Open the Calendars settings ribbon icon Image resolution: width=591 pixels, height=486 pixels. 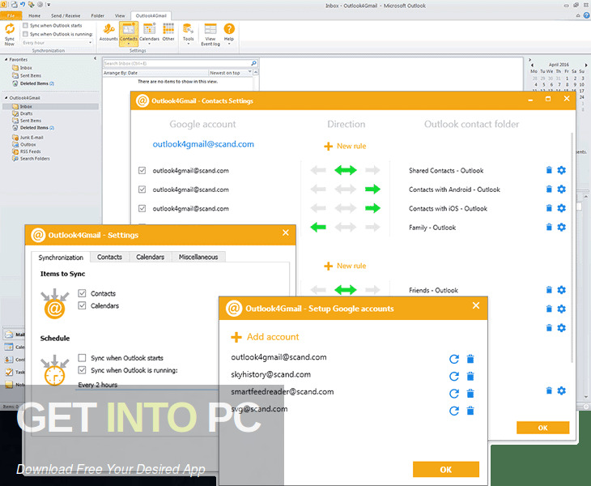coord(149,33)
